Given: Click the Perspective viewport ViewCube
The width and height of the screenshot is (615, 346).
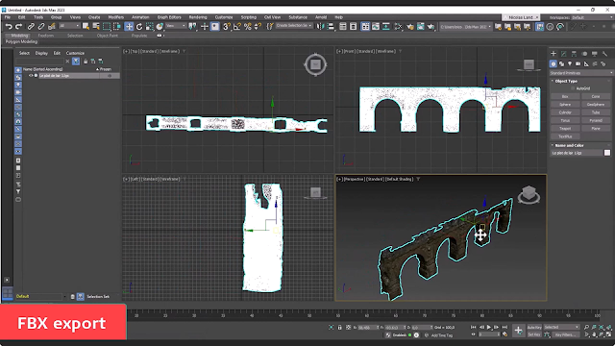Looking at the screenshot, I should tap(529, 194).
